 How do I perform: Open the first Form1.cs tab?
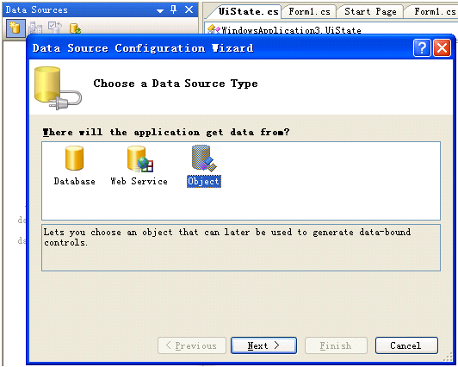click(x=309, y=11)
